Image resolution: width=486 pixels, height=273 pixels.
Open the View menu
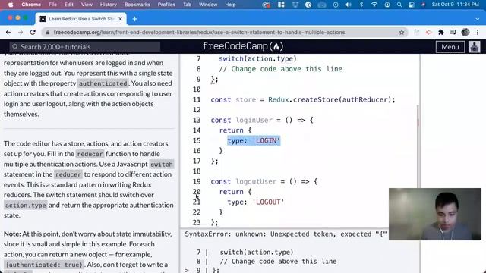coord(87,5)
